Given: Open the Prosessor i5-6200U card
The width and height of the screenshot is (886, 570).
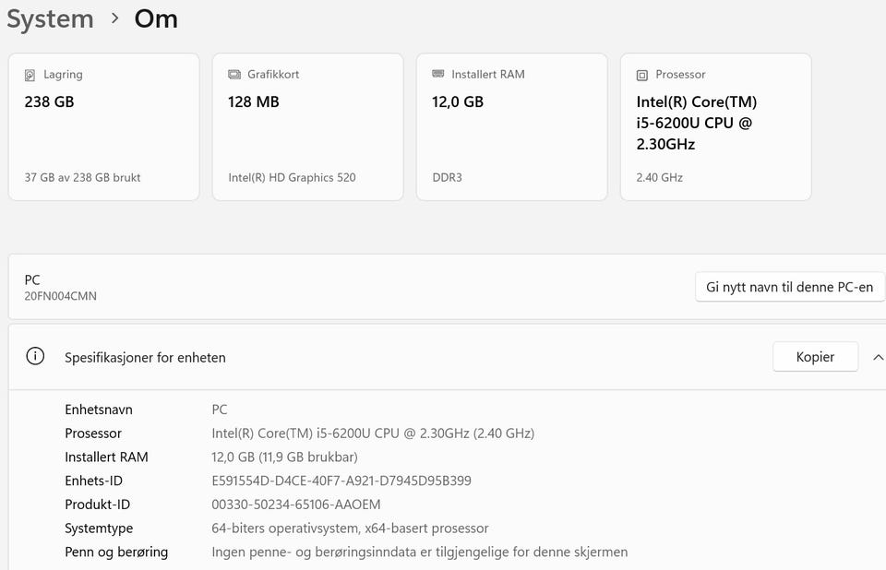Looking at the screenshot, I should click(715, 126).
